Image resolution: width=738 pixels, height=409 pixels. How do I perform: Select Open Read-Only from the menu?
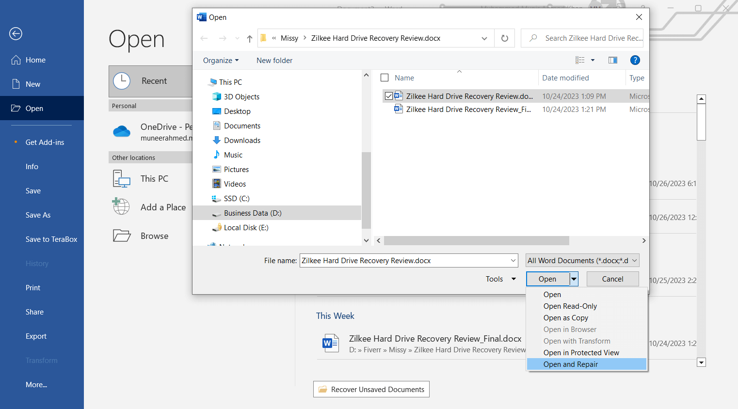[x=570, y=306]
